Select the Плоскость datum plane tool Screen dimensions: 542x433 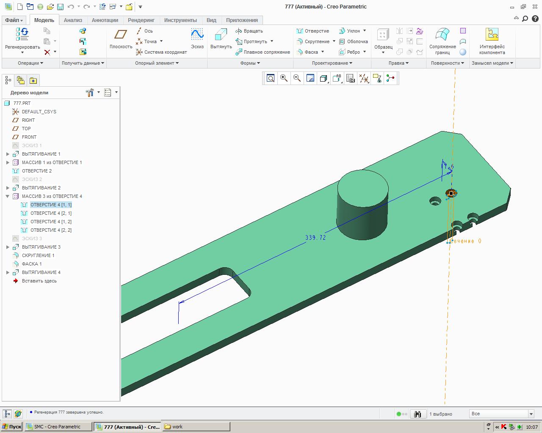point(121,34)
